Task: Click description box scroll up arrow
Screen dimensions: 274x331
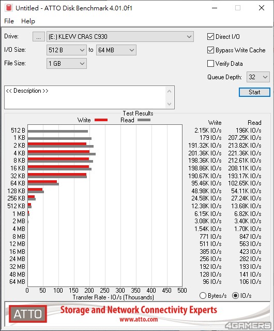Action: click(169, 91)
